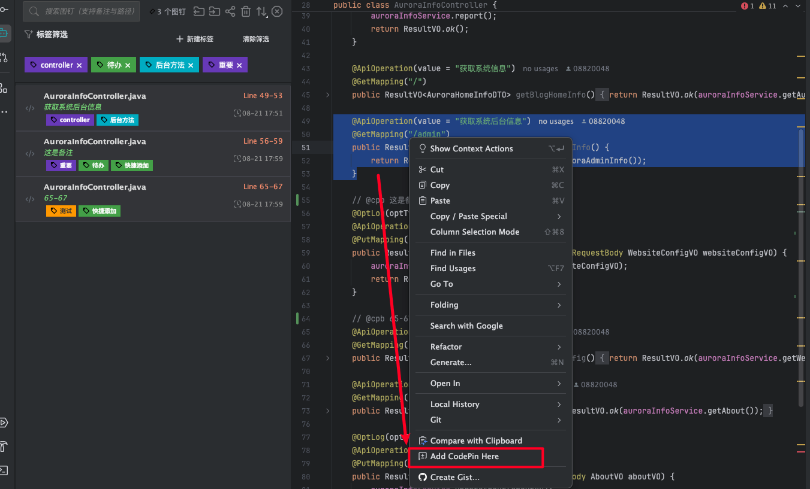Remove the 待办 filter tag
The image size is (810, 489).
128,65
